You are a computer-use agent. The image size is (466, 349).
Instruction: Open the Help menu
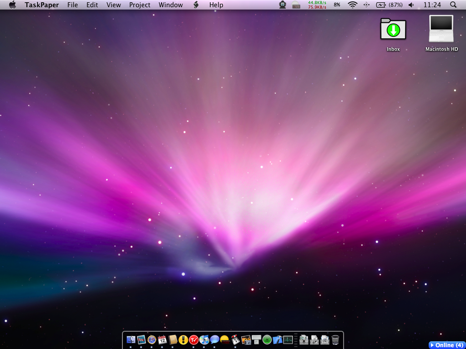[x=216, y=5]
